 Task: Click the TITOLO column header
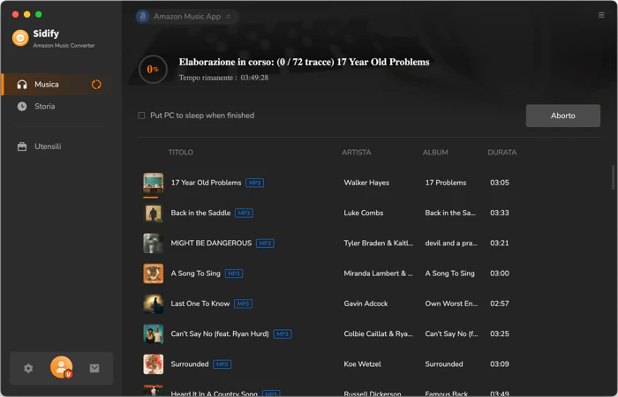coord(180,153)
